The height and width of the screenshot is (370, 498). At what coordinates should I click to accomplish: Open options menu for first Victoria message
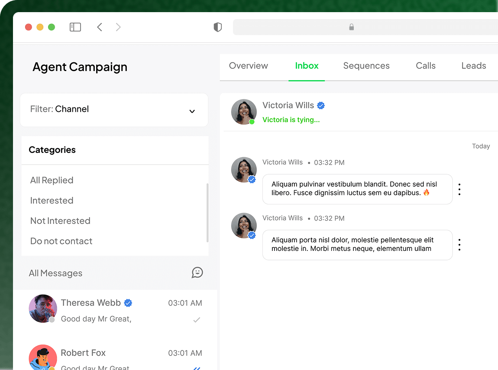click(459, 189)
